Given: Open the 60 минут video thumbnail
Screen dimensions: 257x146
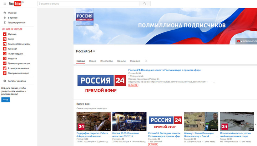Looking at the screenshot, I should click(201, 121).
